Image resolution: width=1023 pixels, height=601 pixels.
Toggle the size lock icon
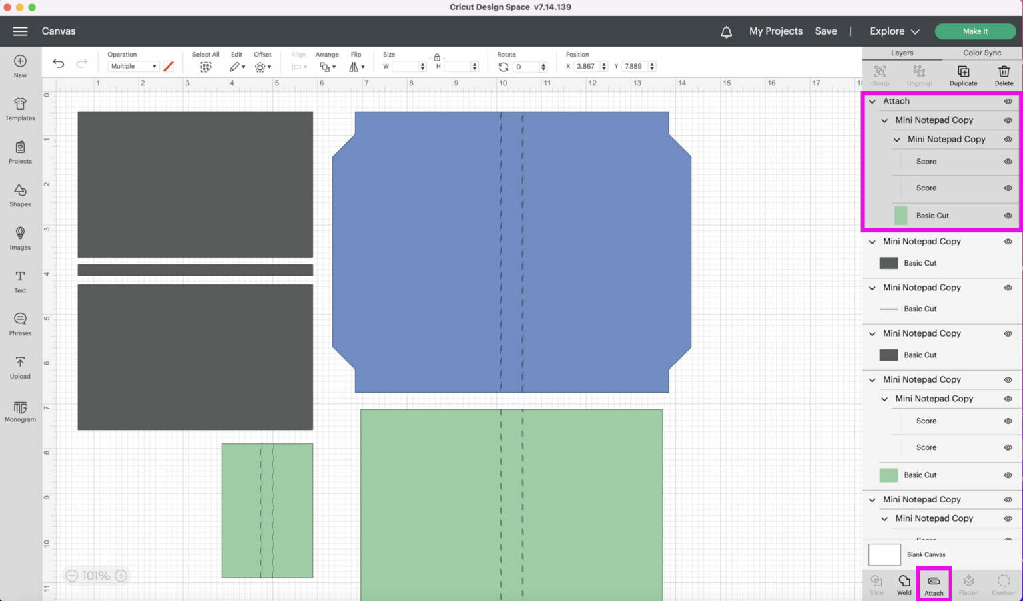[x=437, y=57]
